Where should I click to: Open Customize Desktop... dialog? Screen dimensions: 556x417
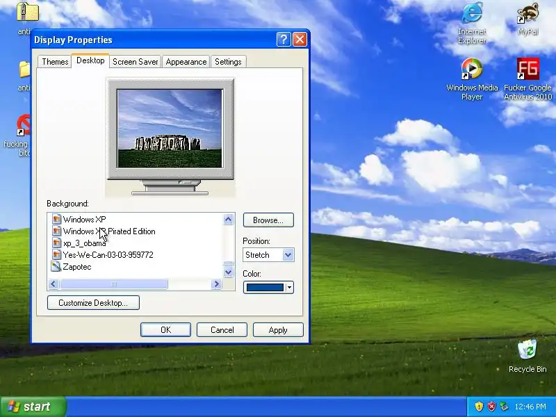(x=93, y=303)
